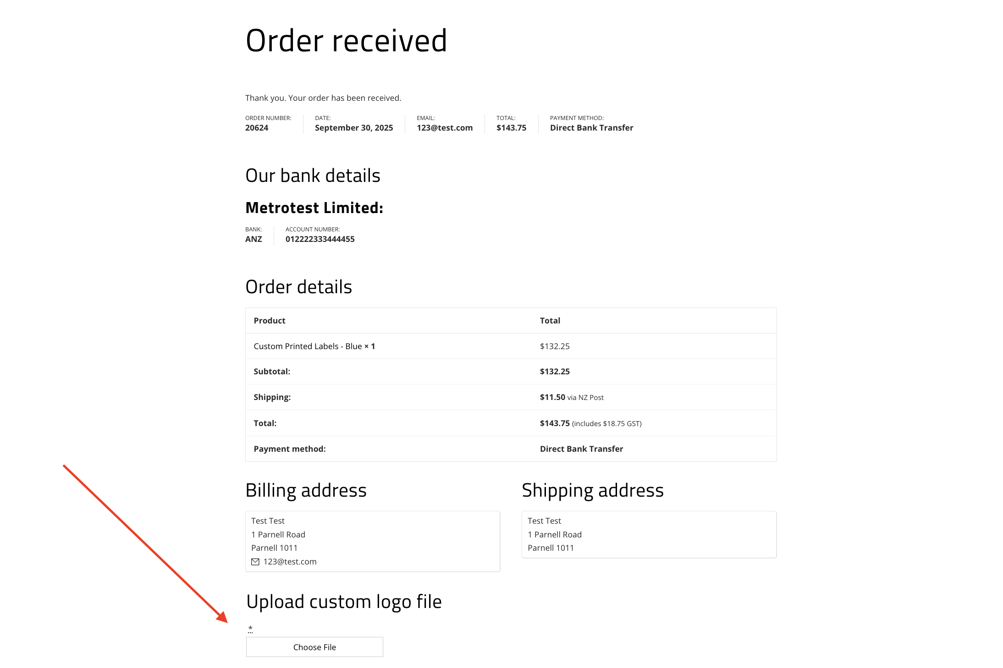
Task: Click order number 20624
Action: [257, 128]
